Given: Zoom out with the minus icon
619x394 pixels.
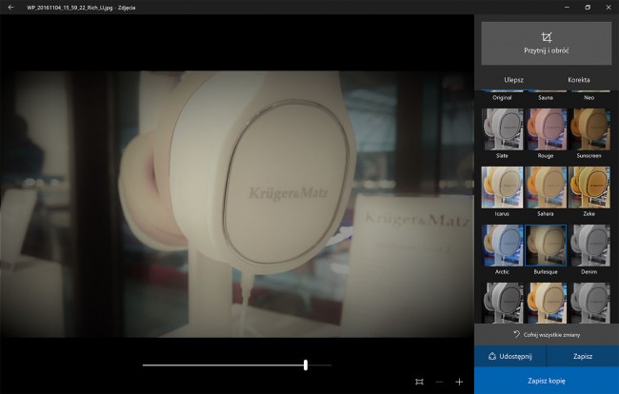Looking at the screenshot, I should [x=439, y=382].
